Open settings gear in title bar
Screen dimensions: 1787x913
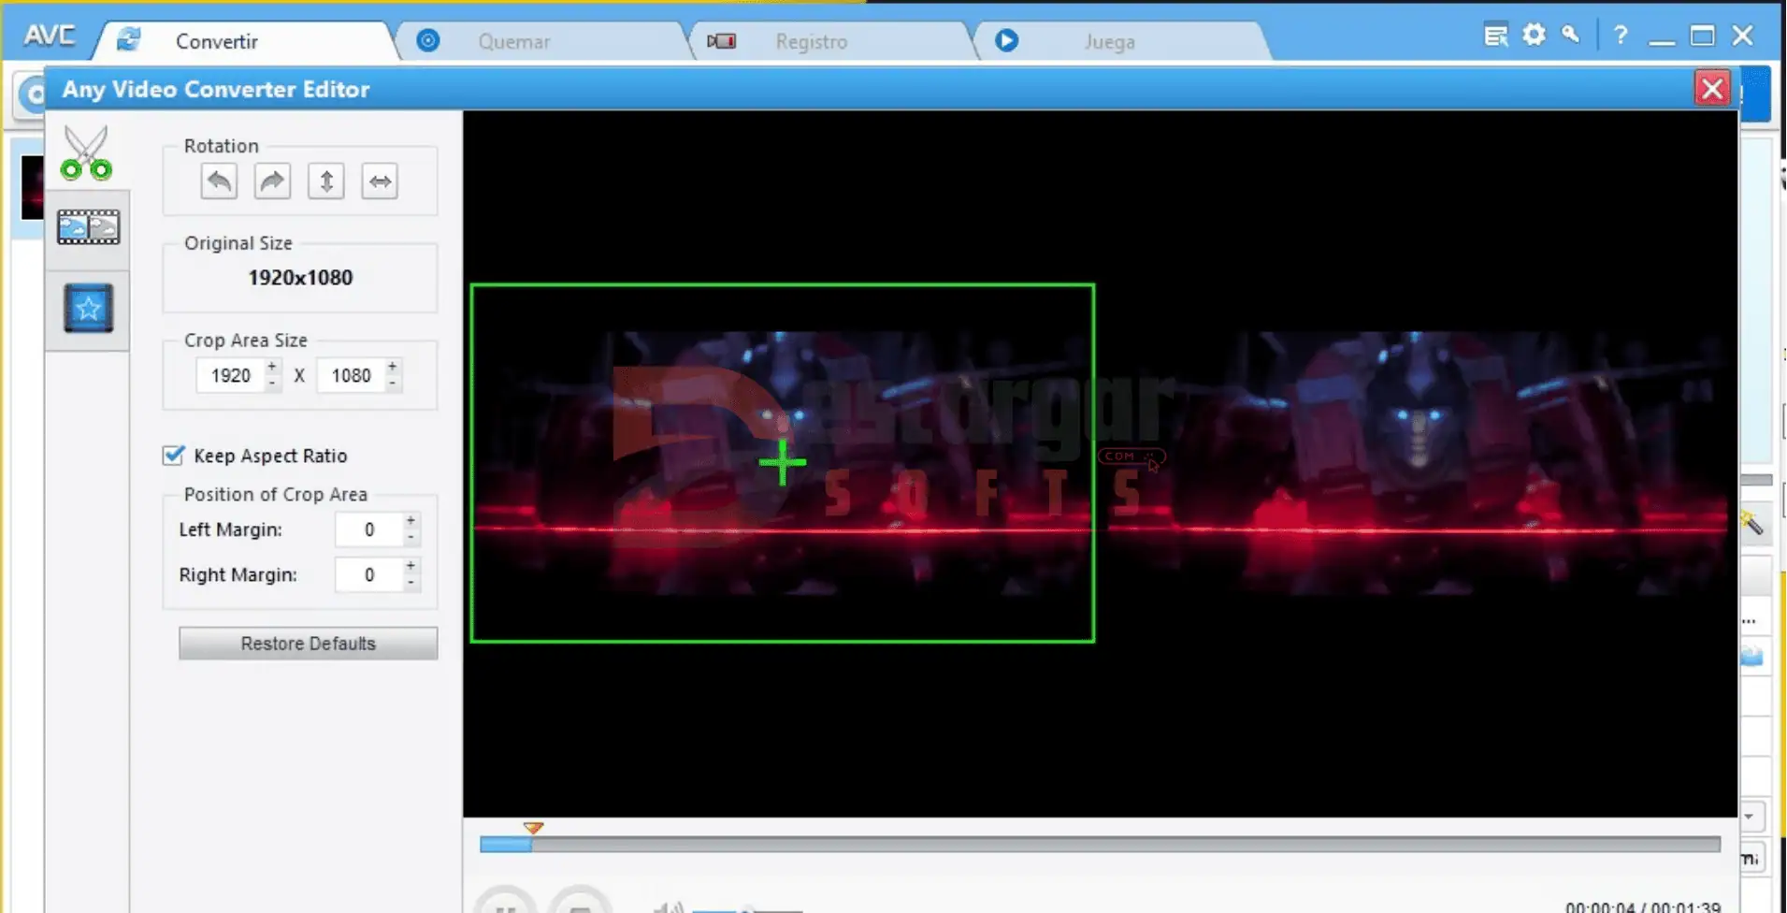point(1534,36)
